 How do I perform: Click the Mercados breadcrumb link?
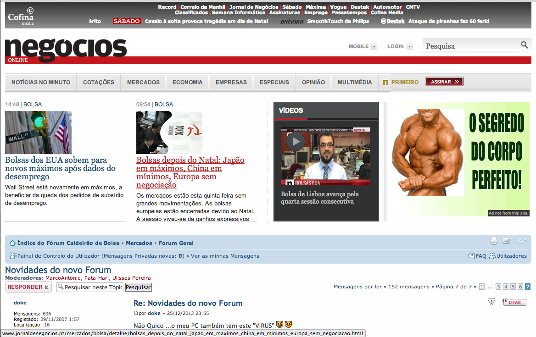pyautogui.click(x=139, y=243)
